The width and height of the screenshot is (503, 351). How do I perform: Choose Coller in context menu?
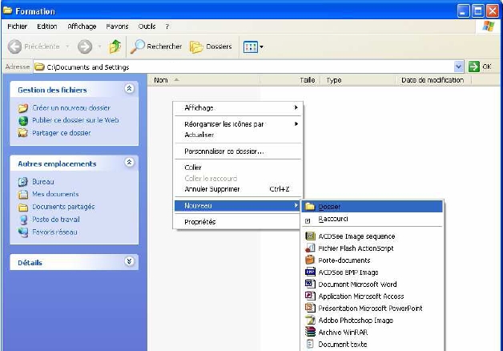click(238, 167)
